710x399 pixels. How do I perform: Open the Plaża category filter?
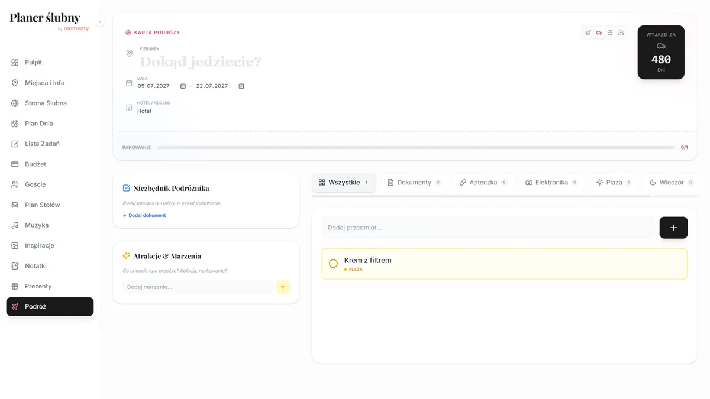(612, 182)
